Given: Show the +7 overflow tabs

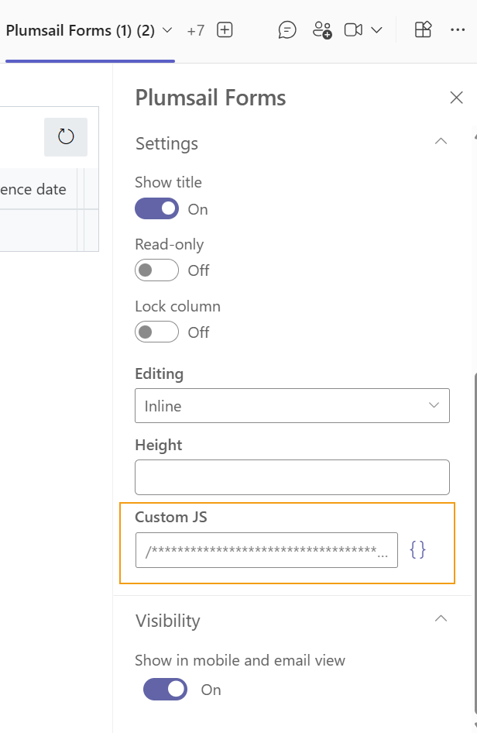Looking at the screenshot, I should tap(195, 31).
